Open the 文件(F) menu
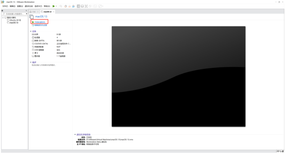This screenshot has height=153, width=286. tap(5, 6)
